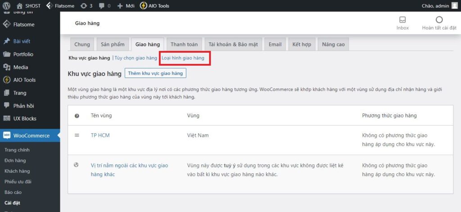
Task: Click the AIO Tools lightning icon in top bar
Action: [143, 6]
